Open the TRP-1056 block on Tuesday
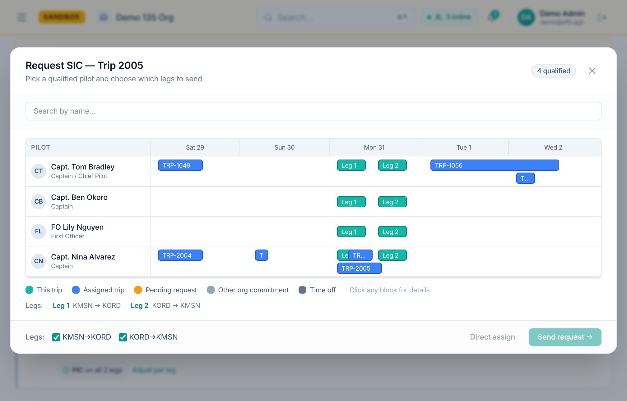 [x=495, y=165]
